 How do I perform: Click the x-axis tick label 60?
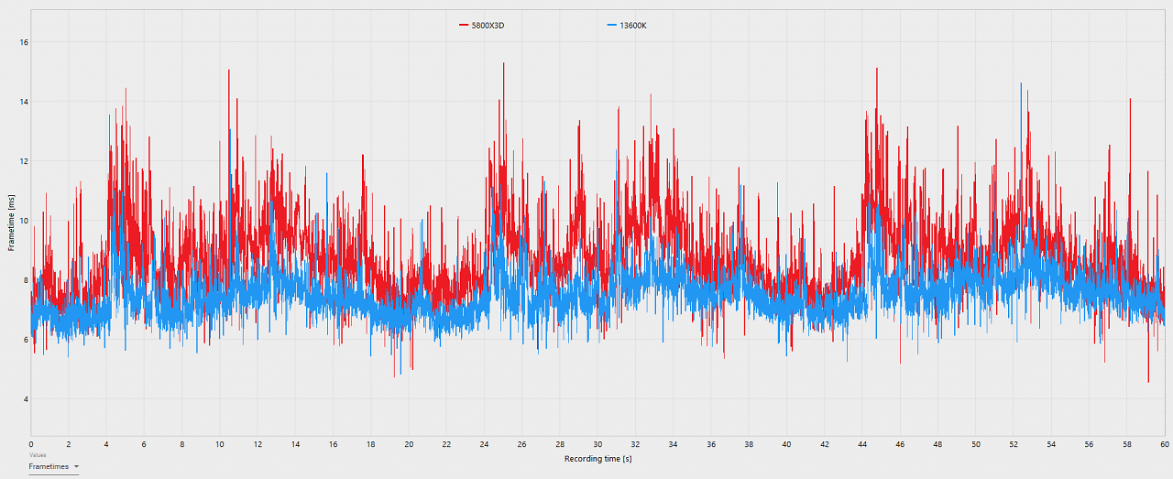1164,444
